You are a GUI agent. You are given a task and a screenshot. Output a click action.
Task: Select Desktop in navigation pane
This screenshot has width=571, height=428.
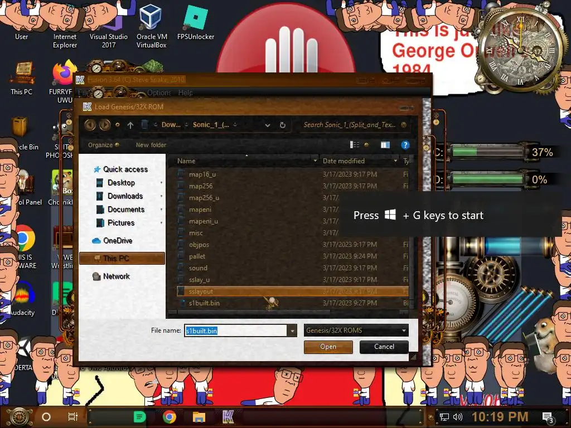tap(121, 183)
